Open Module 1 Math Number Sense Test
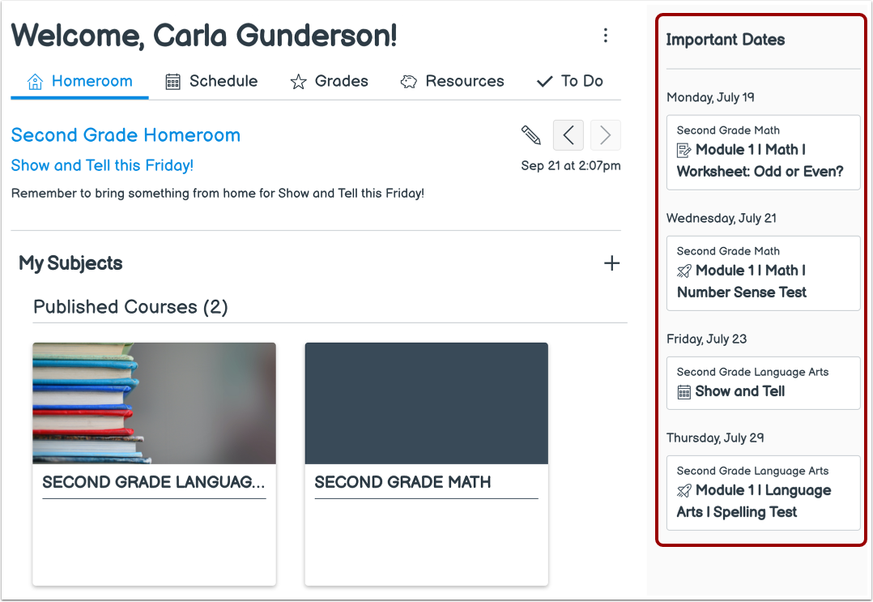The height and width of the screenshot is (602, 873). point(742,281)
